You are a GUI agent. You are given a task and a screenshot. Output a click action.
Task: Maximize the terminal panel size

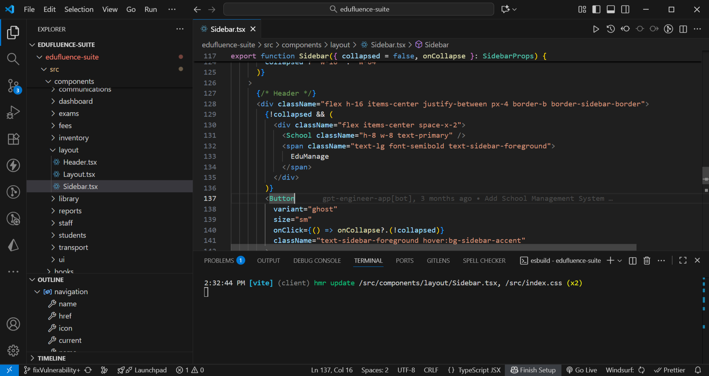683,261
